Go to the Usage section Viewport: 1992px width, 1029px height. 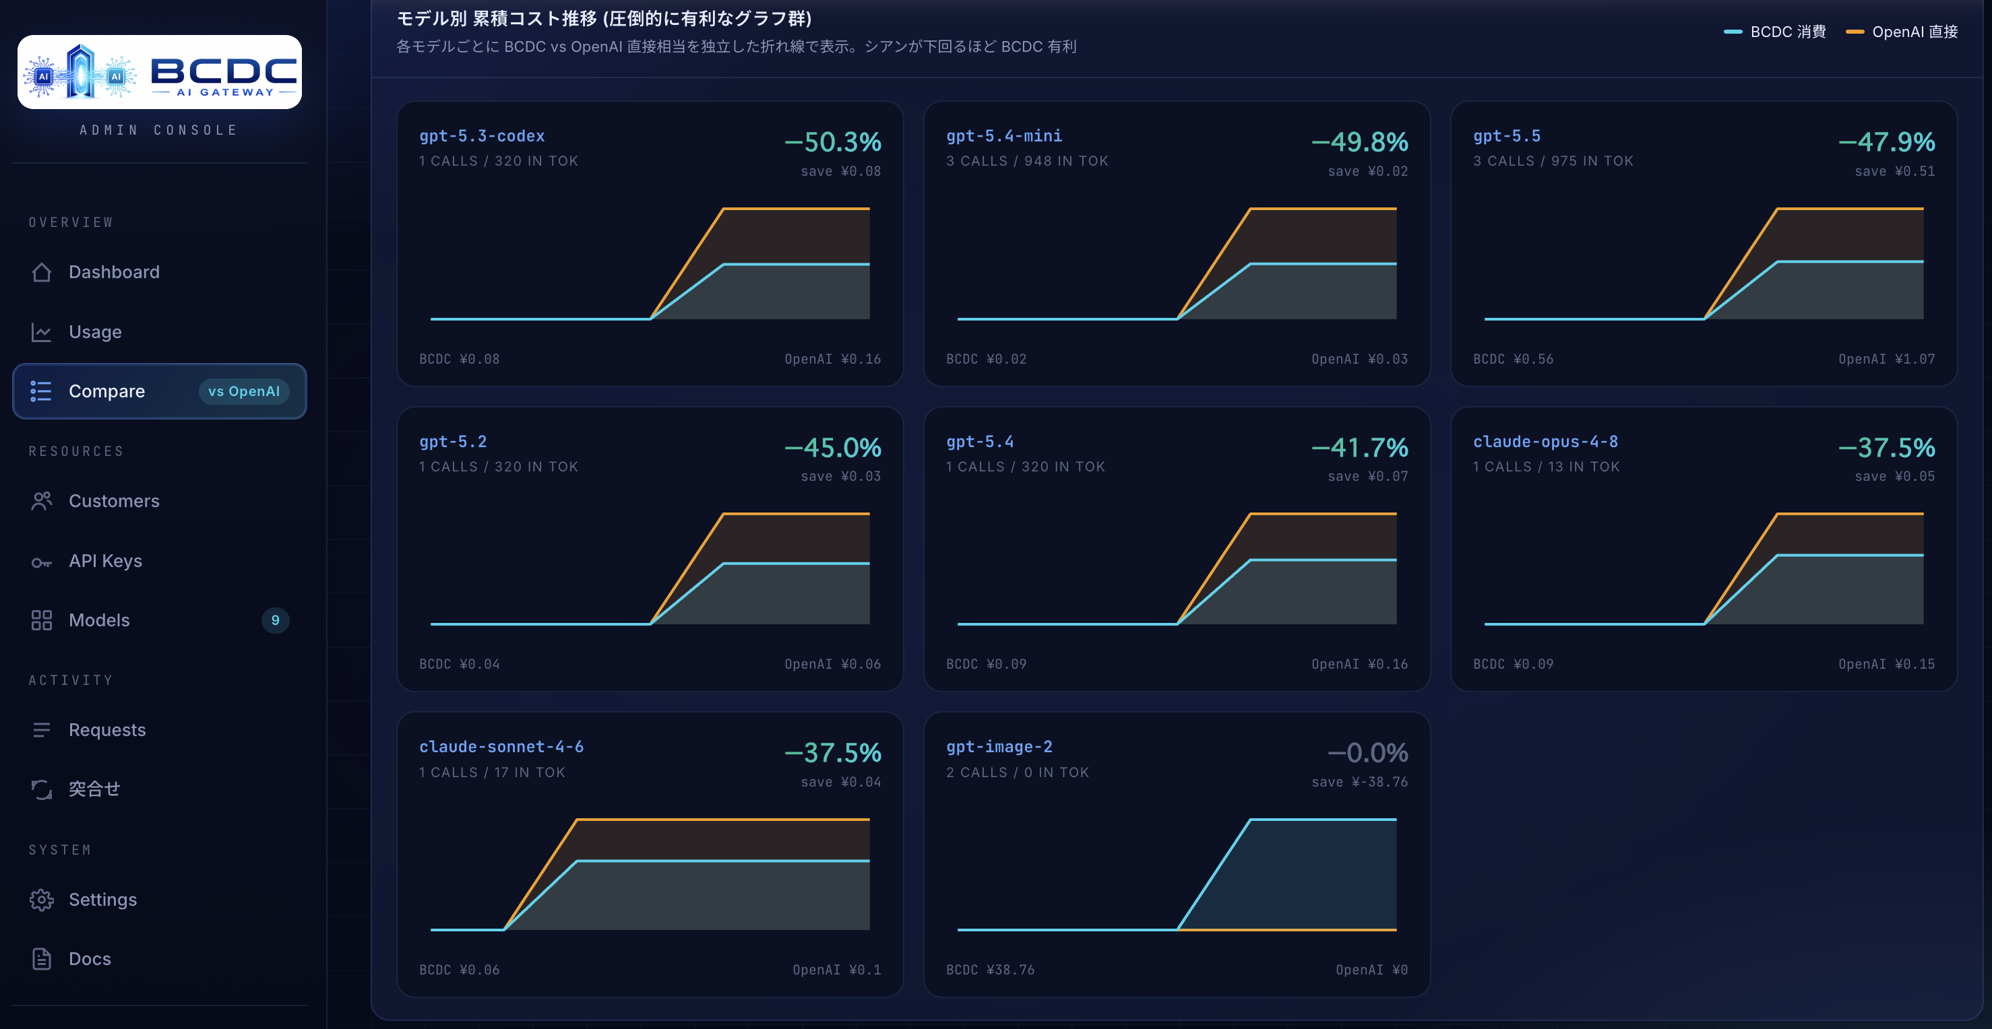159,332
